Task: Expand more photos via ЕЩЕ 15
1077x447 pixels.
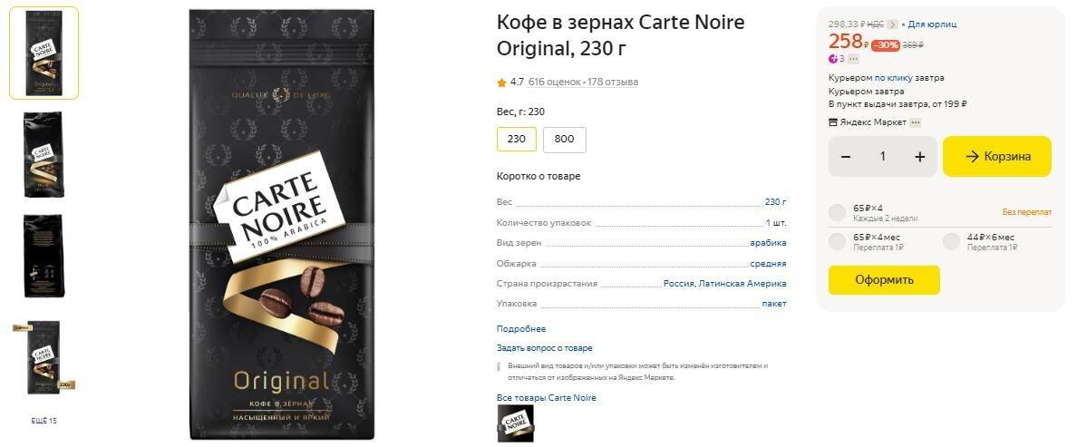Action: coord(44,421)
